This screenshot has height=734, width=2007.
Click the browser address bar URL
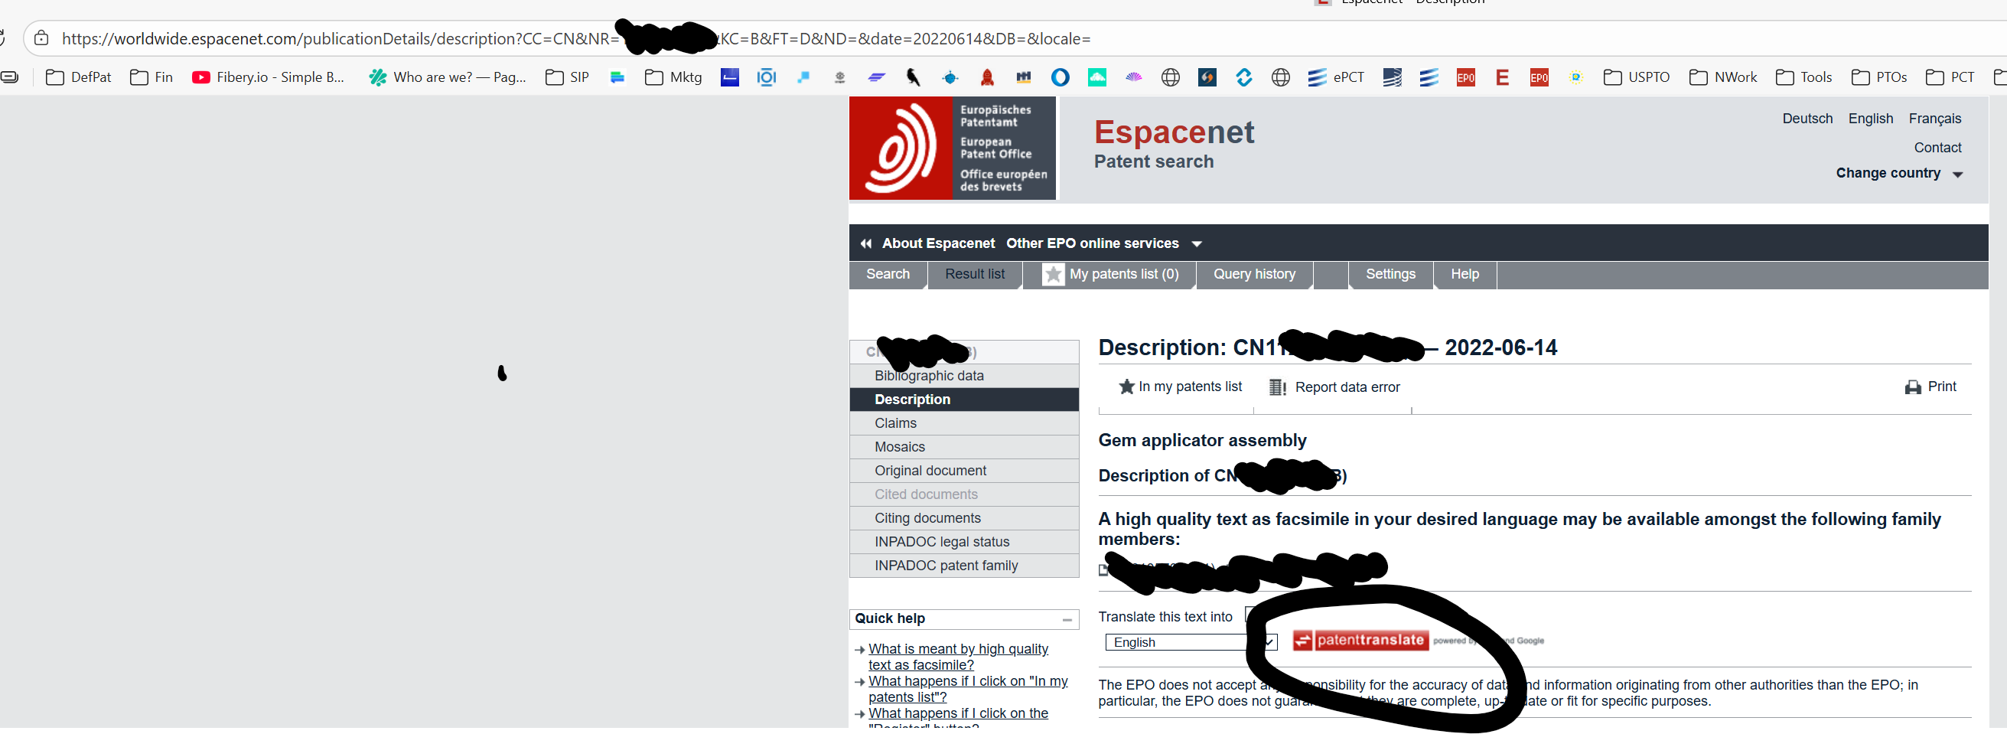pos(577,38)
